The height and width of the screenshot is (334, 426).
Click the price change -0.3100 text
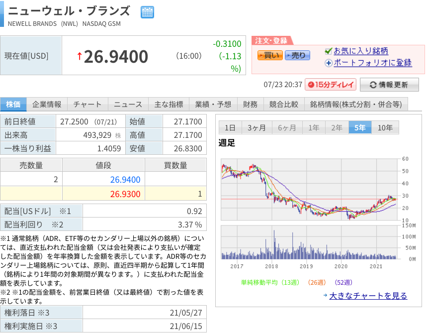[227, 44]
